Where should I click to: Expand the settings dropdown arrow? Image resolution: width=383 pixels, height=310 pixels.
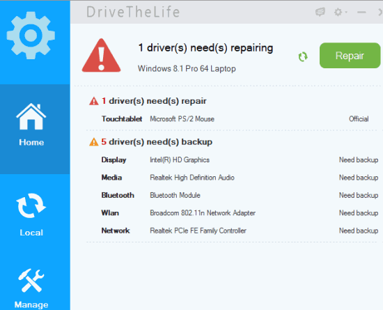[x=346, y=12]
